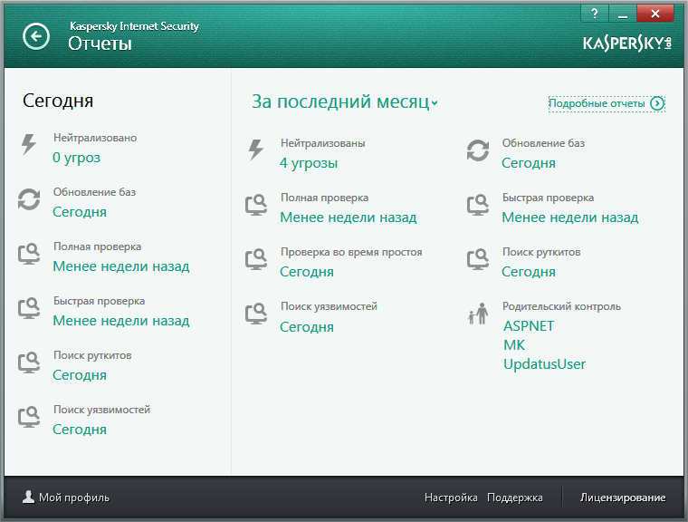Close the Kaspersky window
Image resolution: width=688 pixels, height=522 pixels.
point(655,14)
